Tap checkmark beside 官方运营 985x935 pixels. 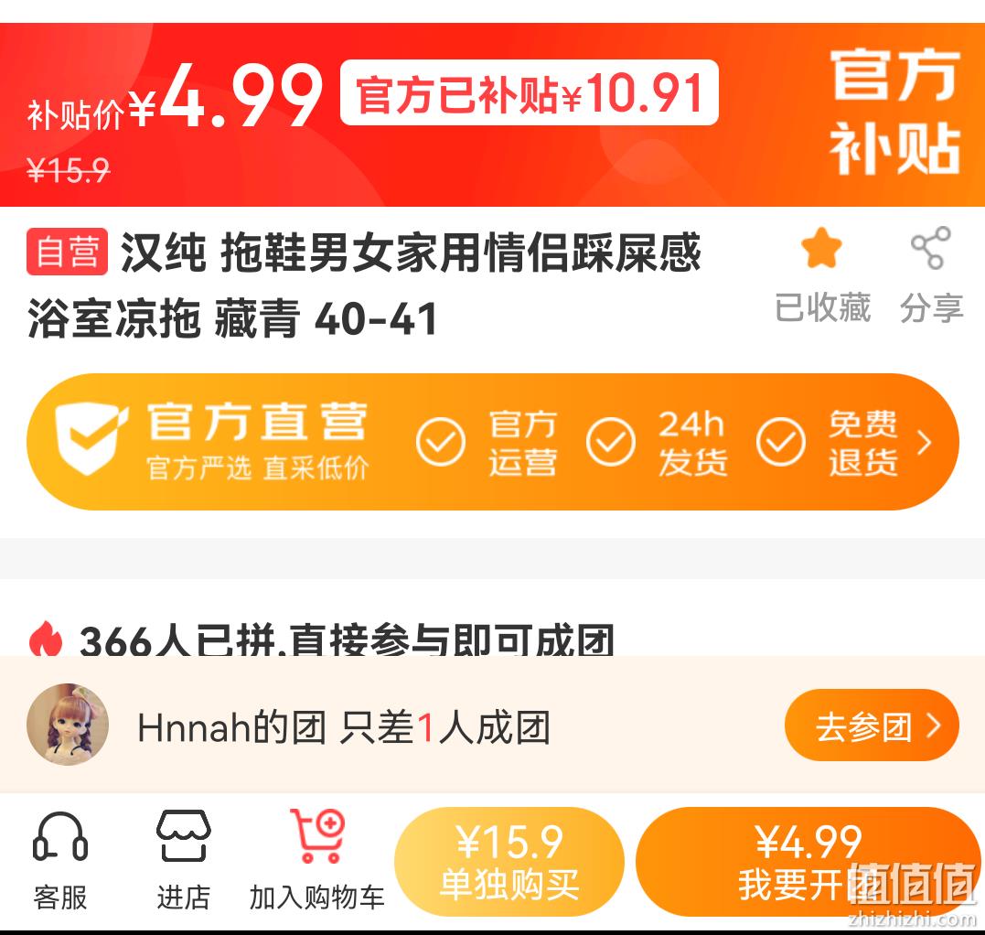coord(440,442)
